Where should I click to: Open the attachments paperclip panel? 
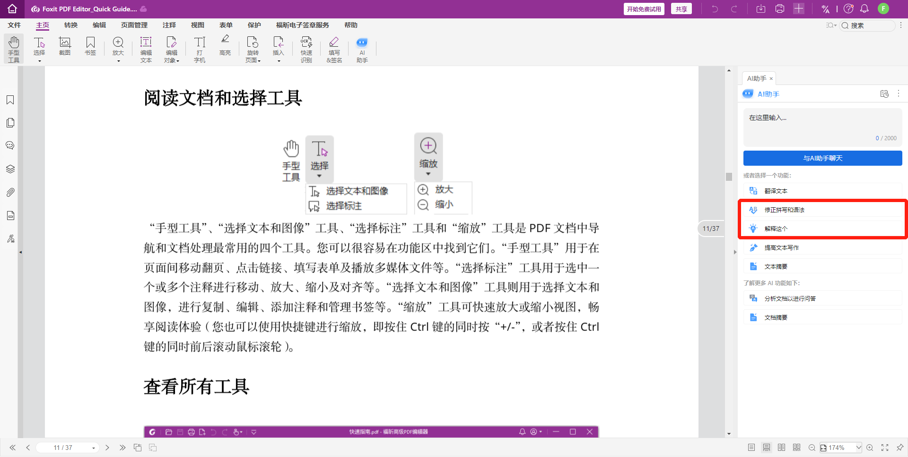click(x=10, y=192)
